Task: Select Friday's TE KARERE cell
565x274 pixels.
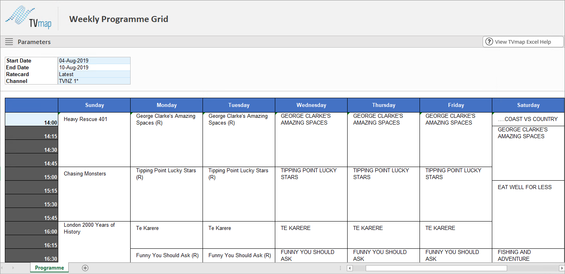Action: click(x=456, y=235)
